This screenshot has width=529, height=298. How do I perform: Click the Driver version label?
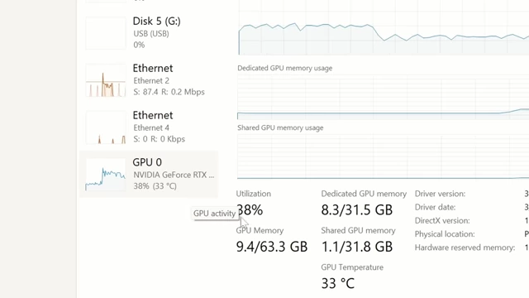tap(440, 194)
